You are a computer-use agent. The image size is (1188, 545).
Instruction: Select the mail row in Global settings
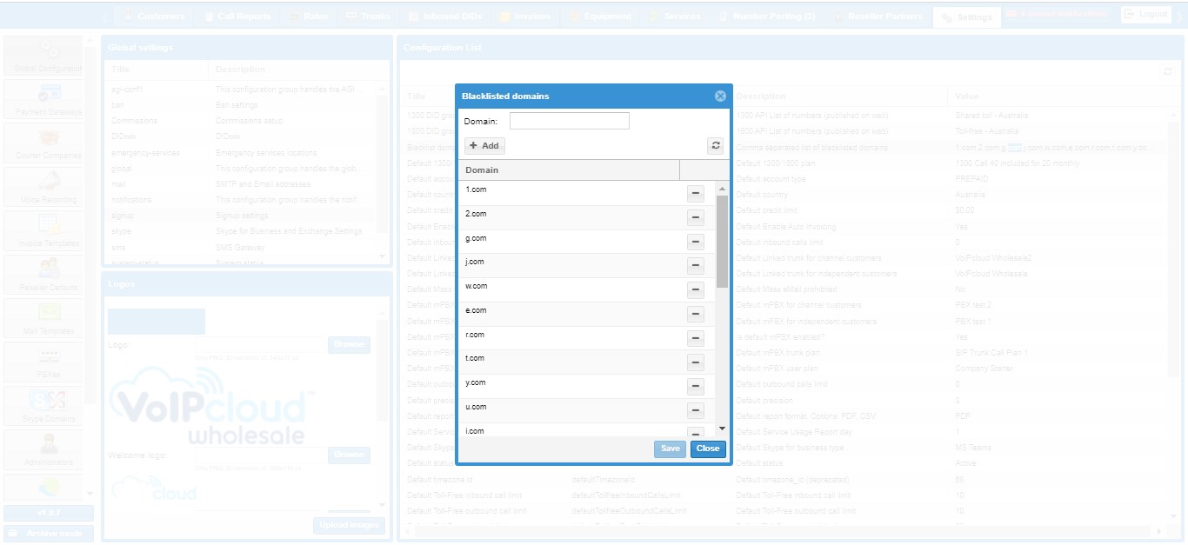tap(240, 184)
